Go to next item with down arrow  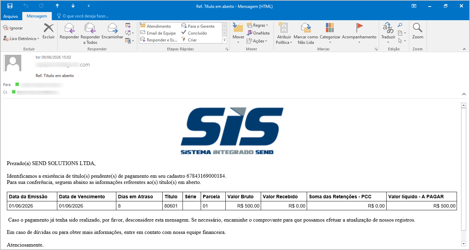[x=73, y=6]
